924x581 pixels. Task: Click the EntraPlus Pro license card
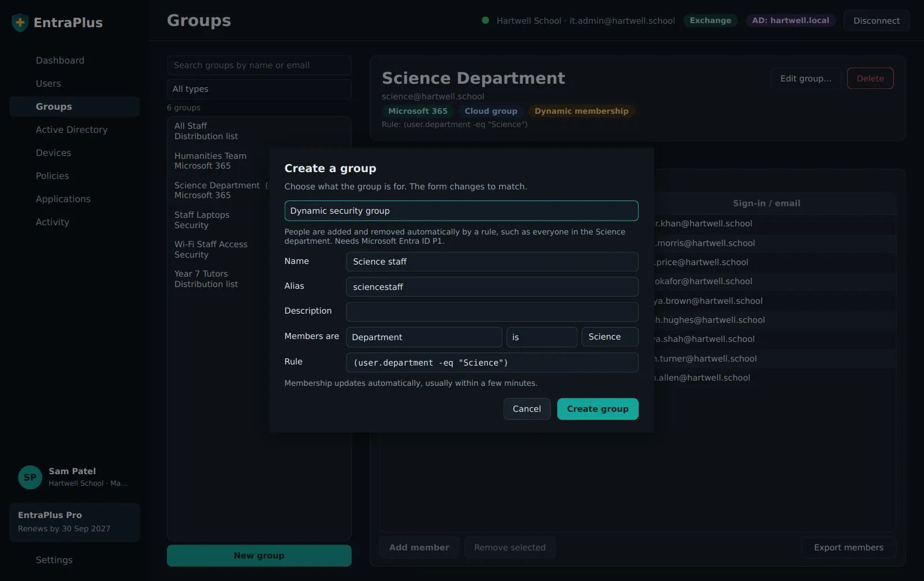click(74, 522)
